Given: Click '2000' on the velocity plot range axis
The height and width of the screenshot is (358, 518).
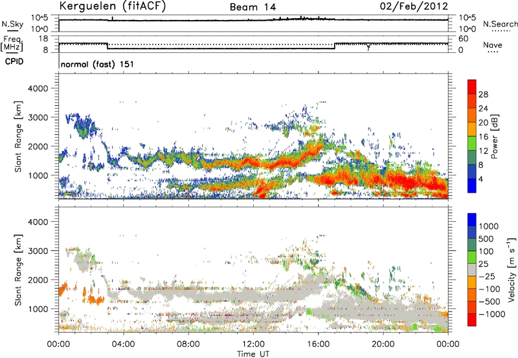Looking at the screenshot, I should 38,280.
